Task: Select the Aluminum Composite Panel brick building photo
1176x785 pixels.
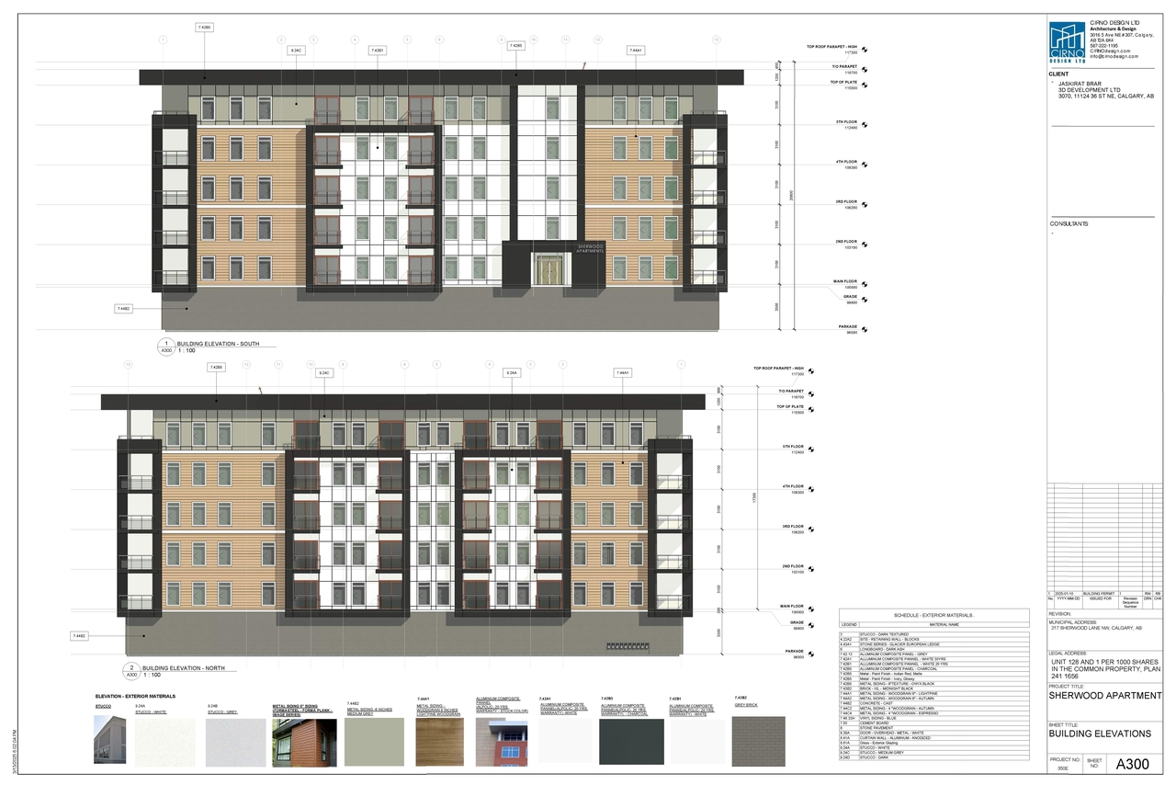Action: [500, 741]
